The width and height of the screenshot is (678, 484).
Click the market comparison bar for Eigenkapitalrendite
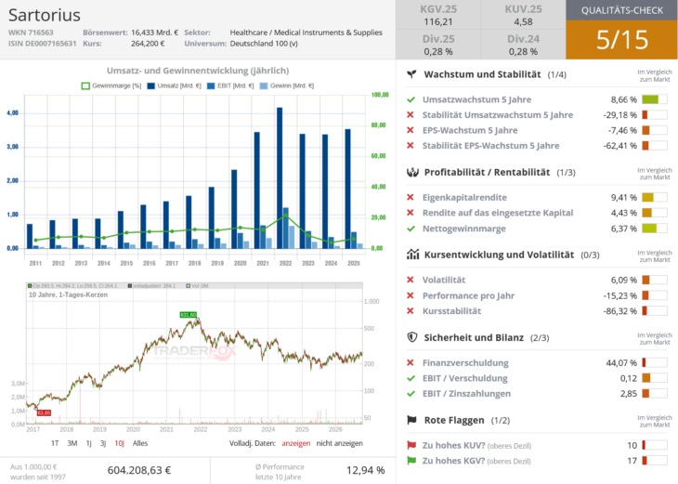tap(654, 197)
